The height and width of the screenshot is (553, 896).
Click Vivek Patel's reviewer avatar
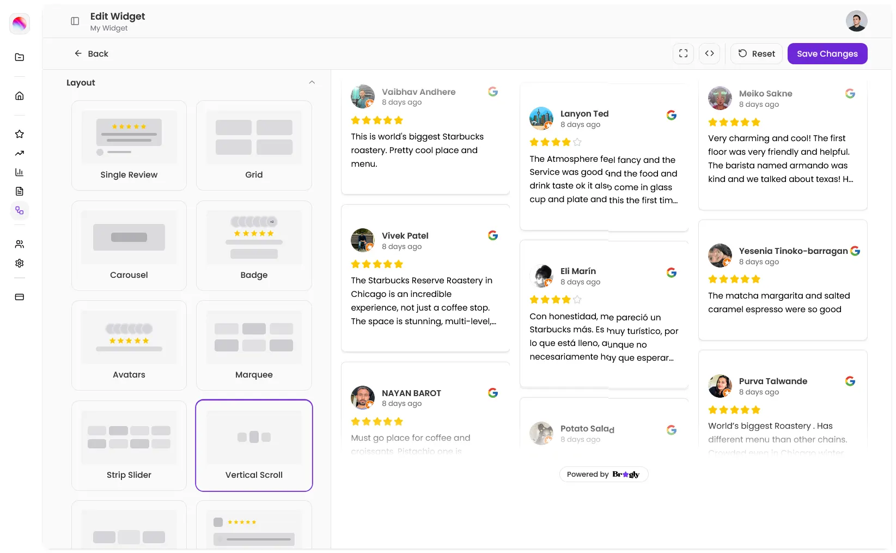[363, 240]
